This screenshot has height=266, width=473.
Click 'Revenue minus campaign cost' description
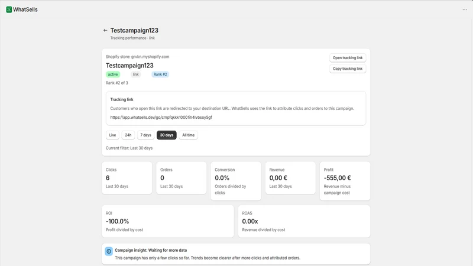coord(337,190)
